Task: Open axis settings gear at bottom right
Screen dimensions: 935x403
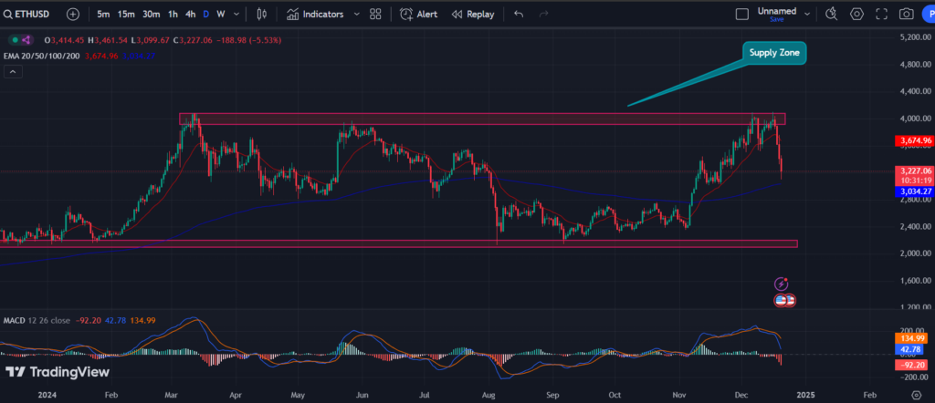Action: [x=916, y=395]
